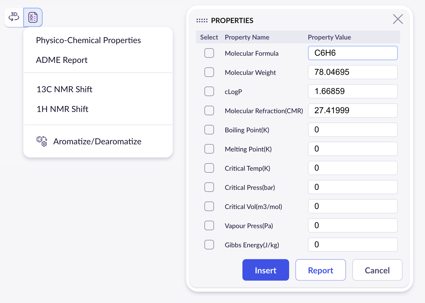425x303 pixels.
Task: Click the Report button
Action: 320,270
